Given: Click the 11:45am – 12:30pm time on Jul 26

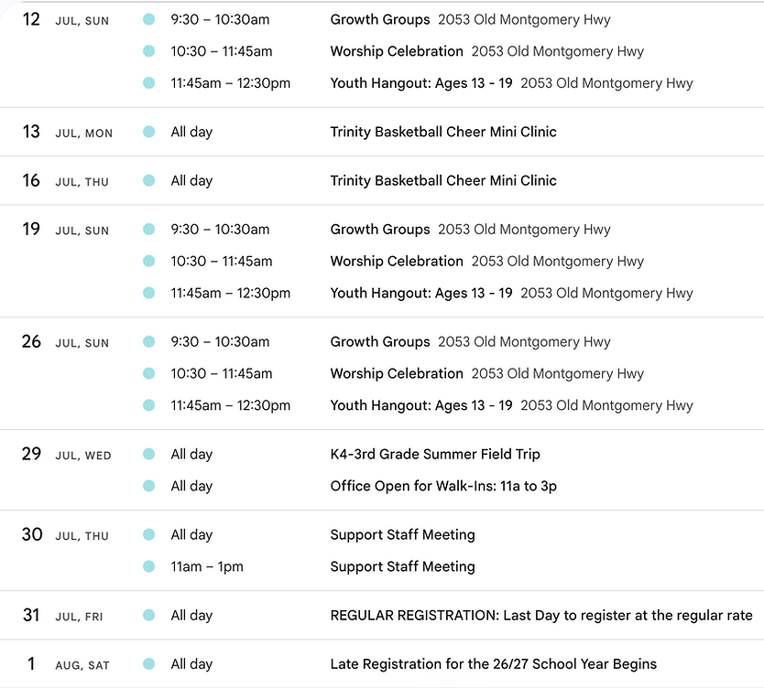Looking at the screenshot, I should click(231, 405).
